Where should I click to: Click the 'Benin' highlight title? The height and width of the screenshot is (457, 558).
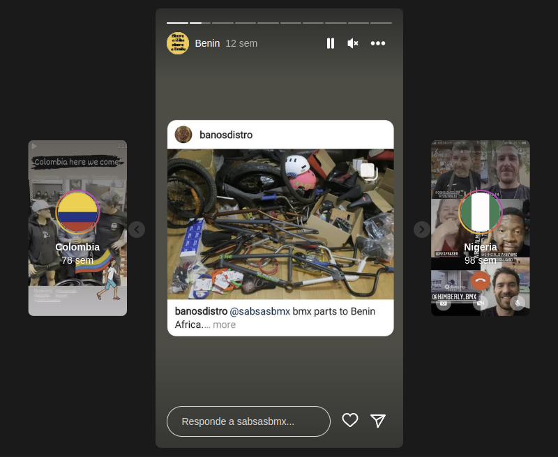pos(207,43)
